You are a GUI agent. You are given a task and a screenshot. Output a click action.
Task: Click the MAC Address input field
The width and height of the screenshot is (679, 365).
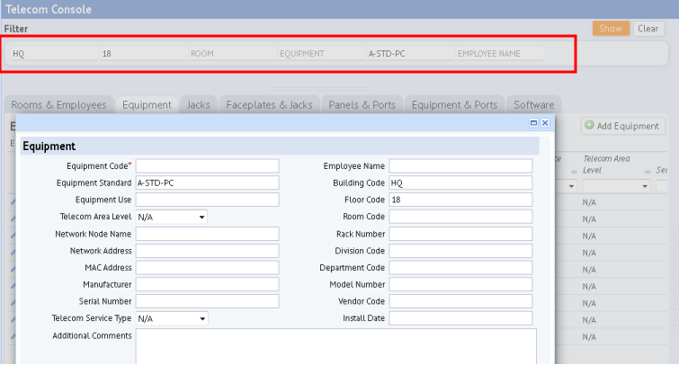pos(207,268)
